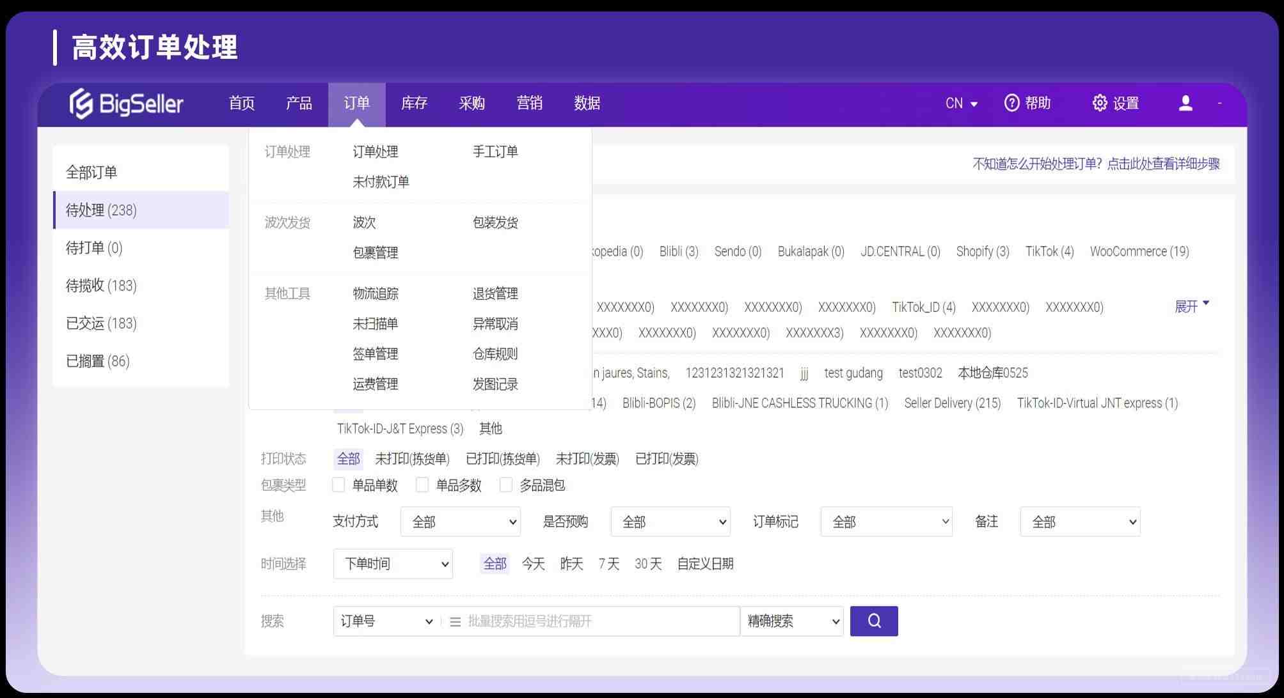Open the 是否预购 dropdown
This screenshot has width=1284, height=698.
(x=670, y=522)
